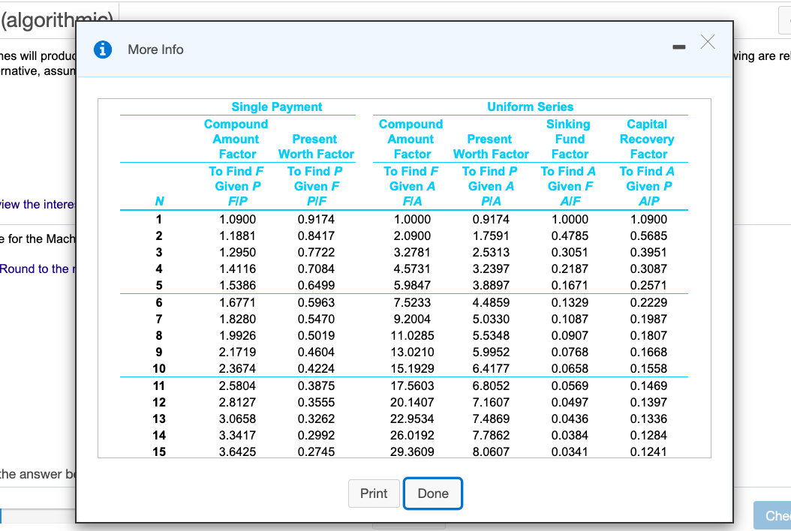Click the Print button
Screen dimensions: 791x531
tap(374, 493)
